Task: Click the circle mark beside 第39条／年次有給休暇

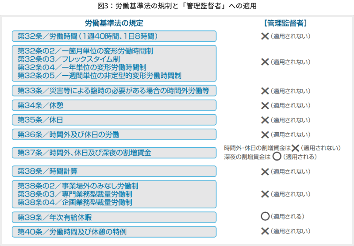Action: [x=265, y=216]
